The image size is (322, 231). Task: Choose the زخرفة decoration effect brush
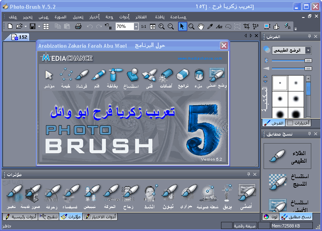point(52,196)
